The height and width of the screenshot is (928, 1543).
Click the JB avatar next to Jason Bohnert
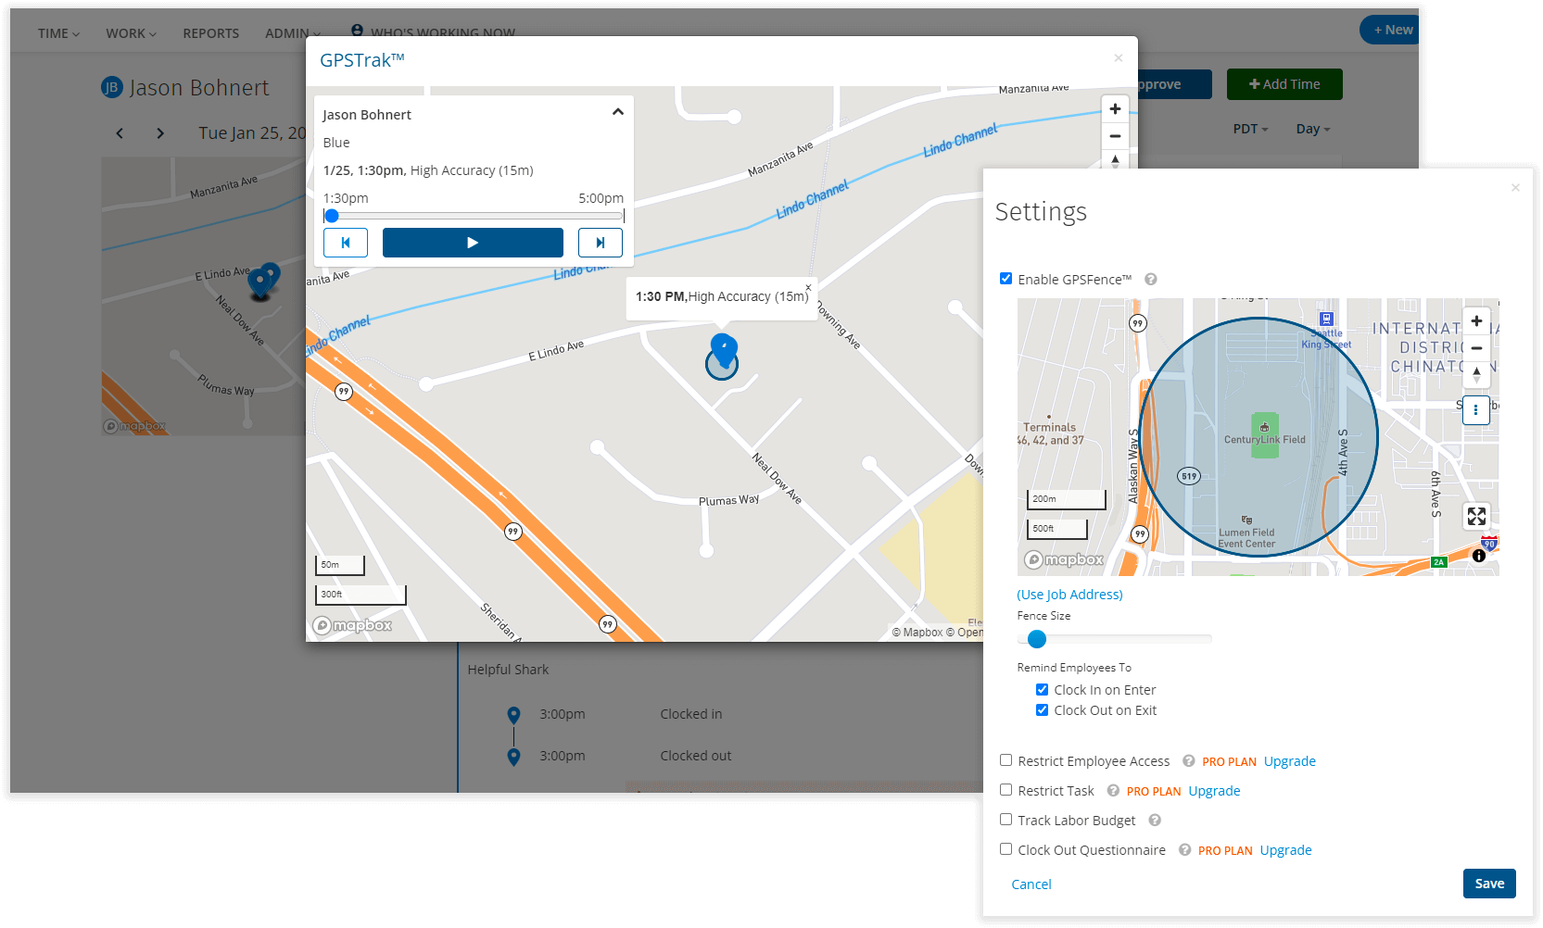111,88
